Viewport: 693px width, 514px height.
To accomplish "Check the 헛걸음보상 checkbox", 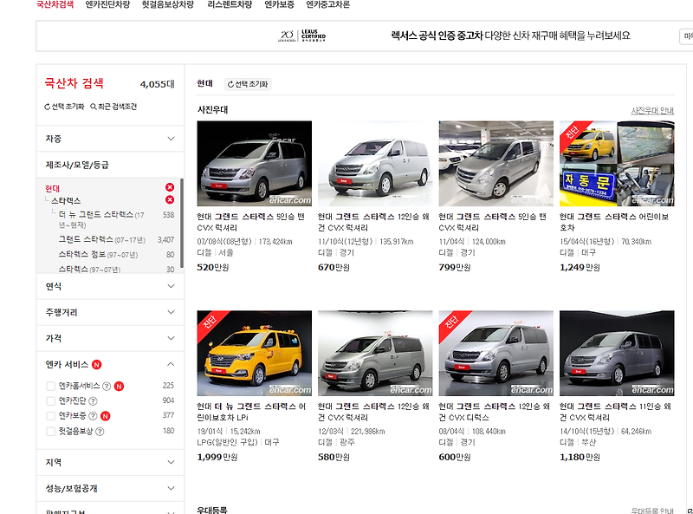I will pyautogui.click(x=51, y=432).
